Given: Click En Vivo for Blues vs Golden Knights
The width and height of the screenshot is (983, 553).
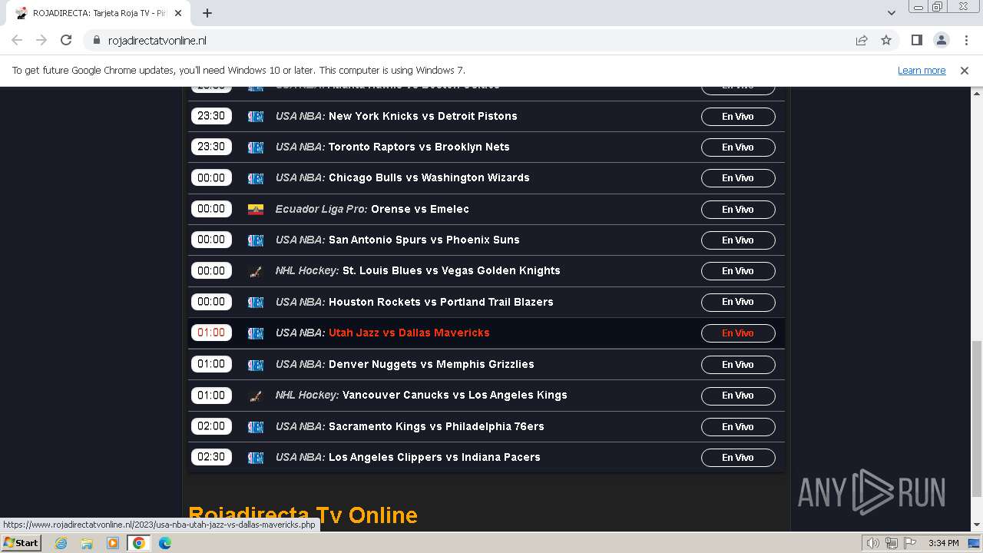Looking at the screenshot, I should tap(738, 271).
